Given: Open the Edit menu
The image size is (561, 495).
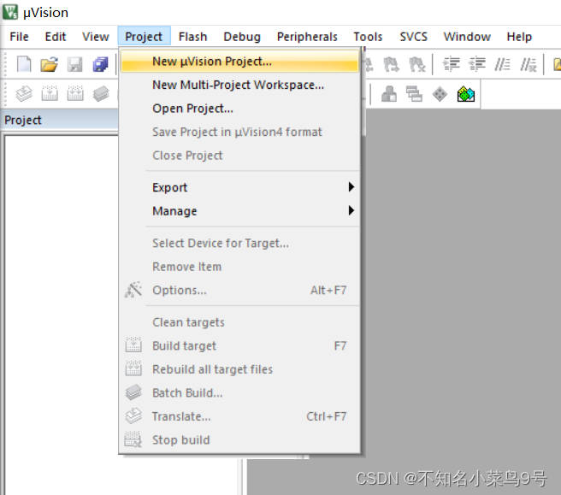Looking at the screenshot, I should click(56, 37).
